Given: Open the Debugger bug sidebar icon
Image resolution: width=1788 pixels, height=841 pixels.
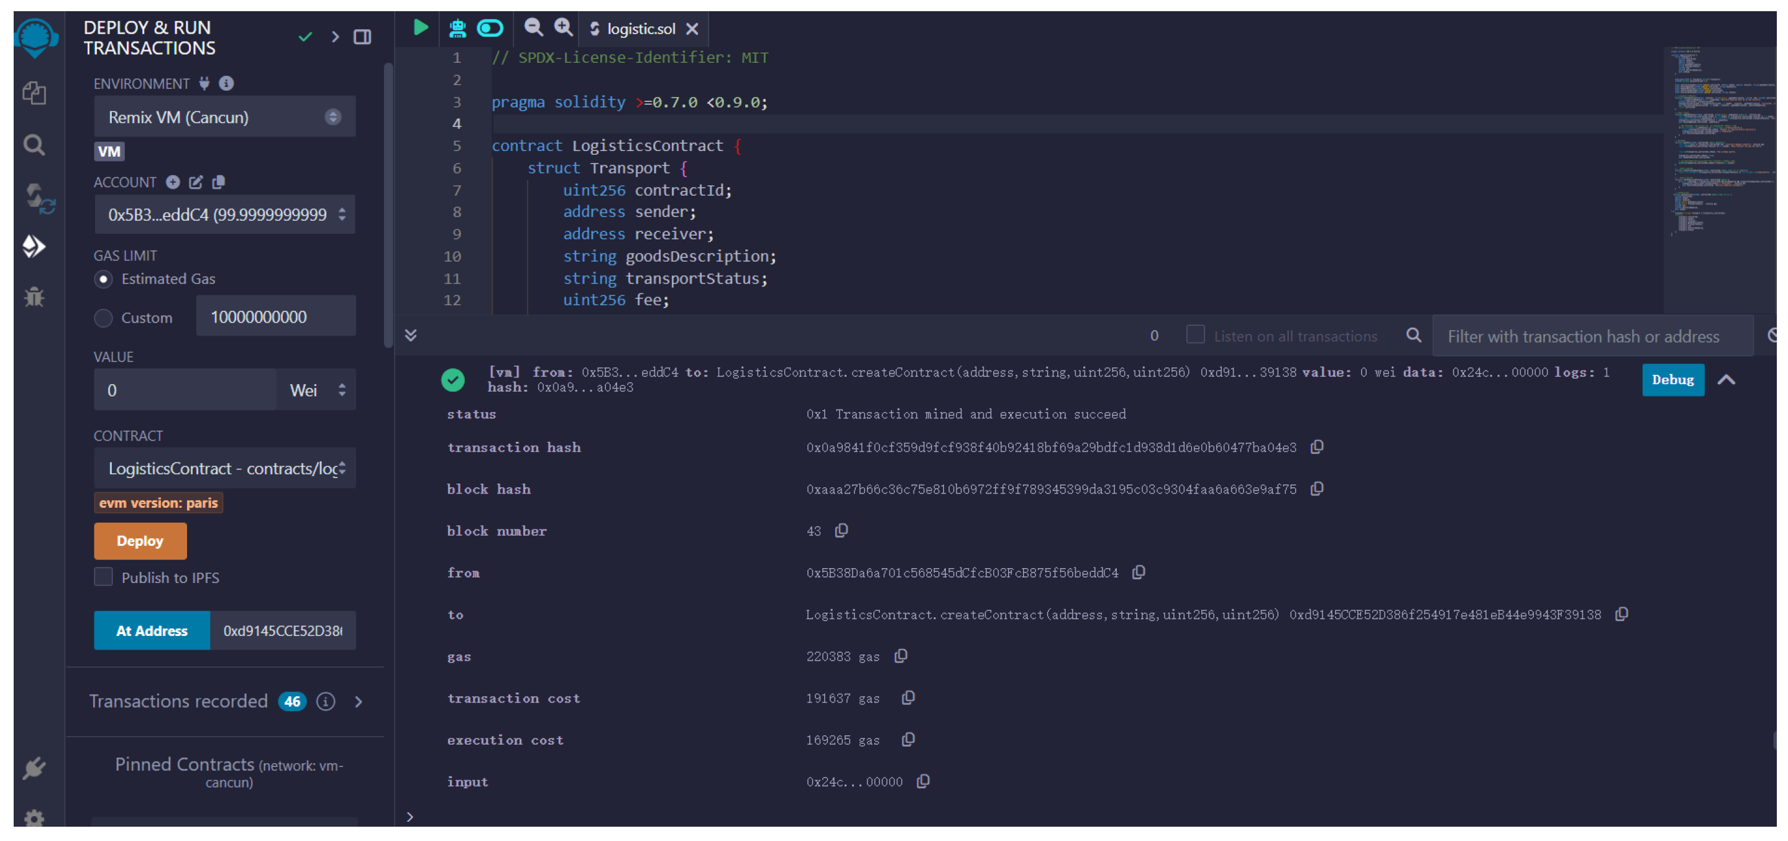Looking at the screenshot, I should pyautogui.click(x=34, y=297).
